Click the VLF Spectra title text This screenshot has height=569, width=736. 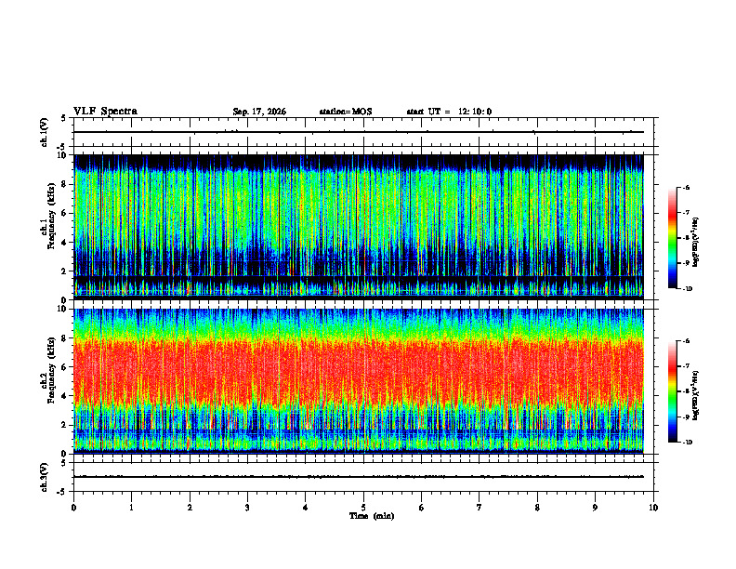click(x=105, y=112)
